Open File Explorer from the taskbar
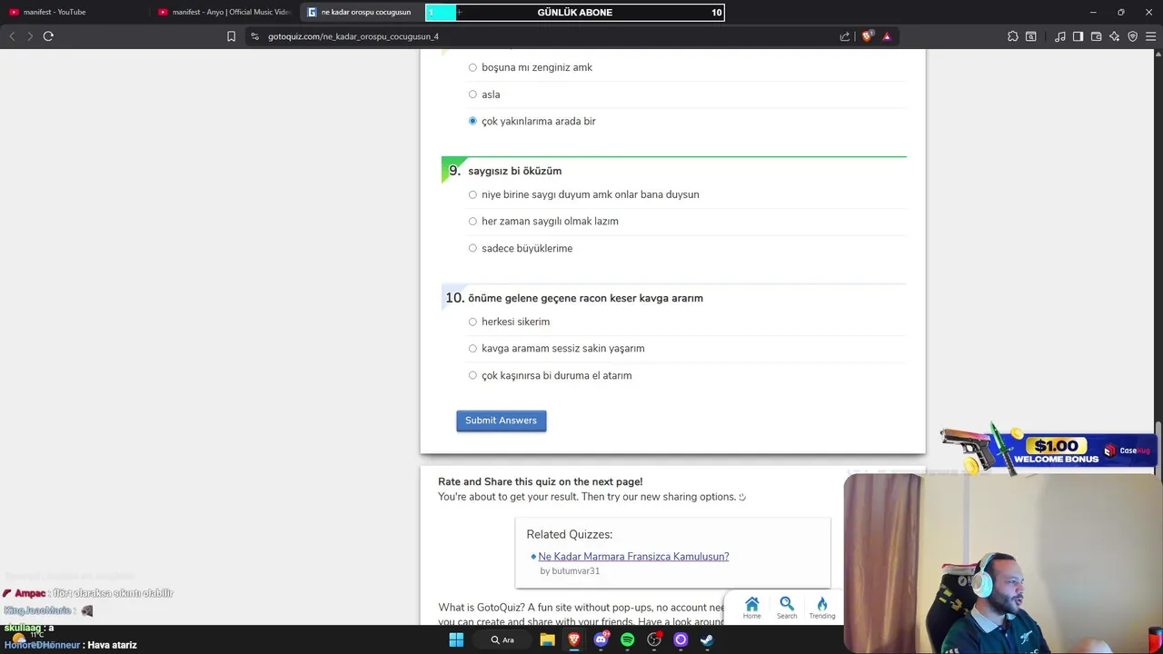1163x654 pixels. tap(547, 639)
